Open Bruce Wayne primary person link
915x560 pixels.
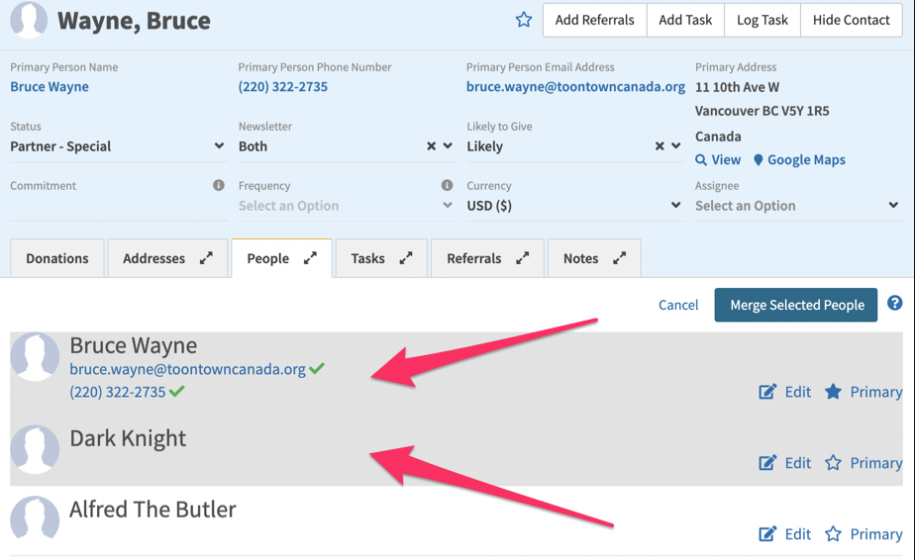click(50, 87)
